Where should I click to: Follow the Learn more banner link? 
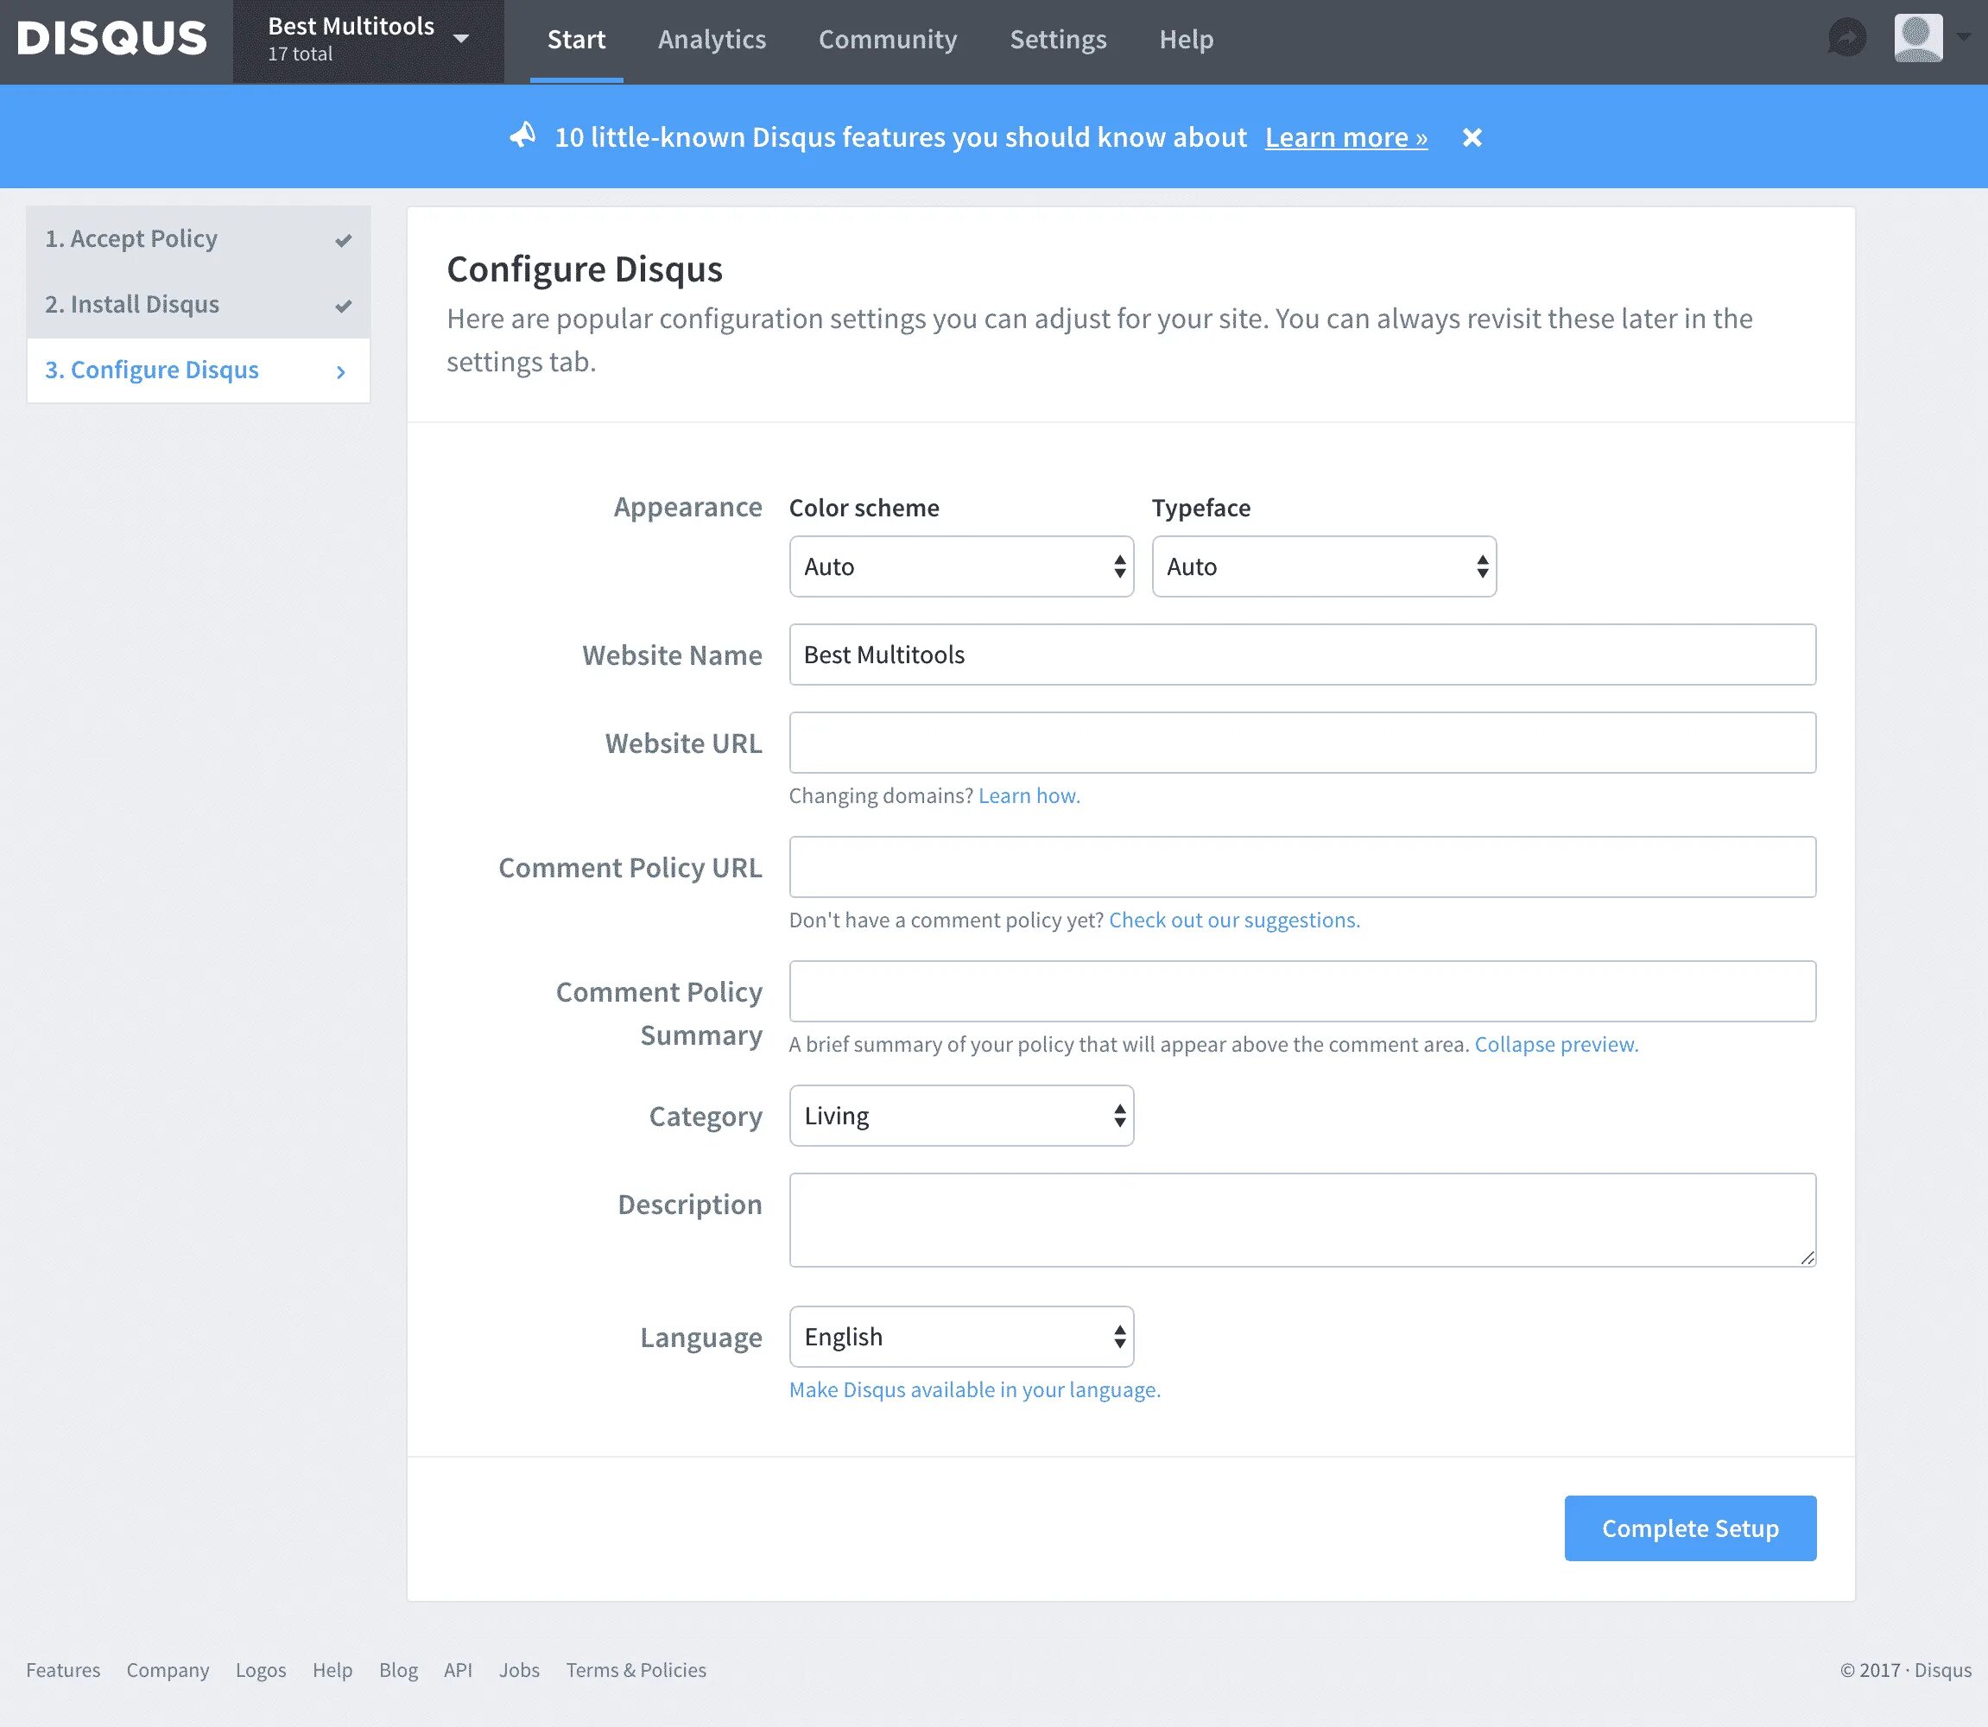(1345, 138)
